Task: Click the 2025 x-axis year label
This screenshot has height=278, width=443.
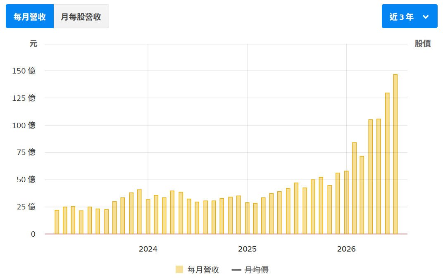Action: pos(247,249)
